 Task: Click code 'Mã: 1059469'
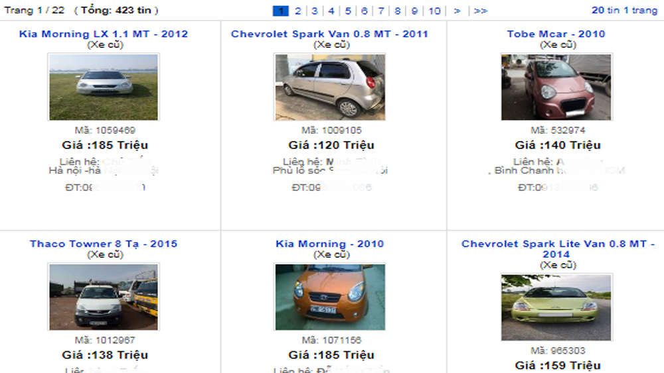[x=105, y=130]
